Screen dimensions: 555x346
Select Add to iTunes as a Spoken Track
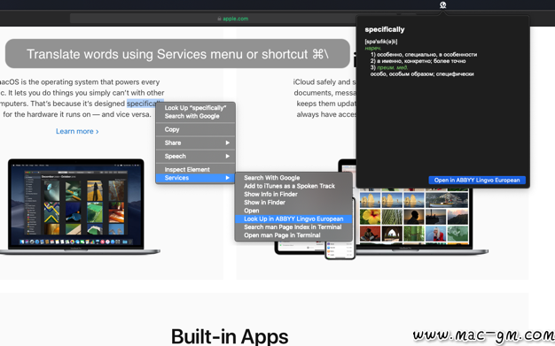293,186
